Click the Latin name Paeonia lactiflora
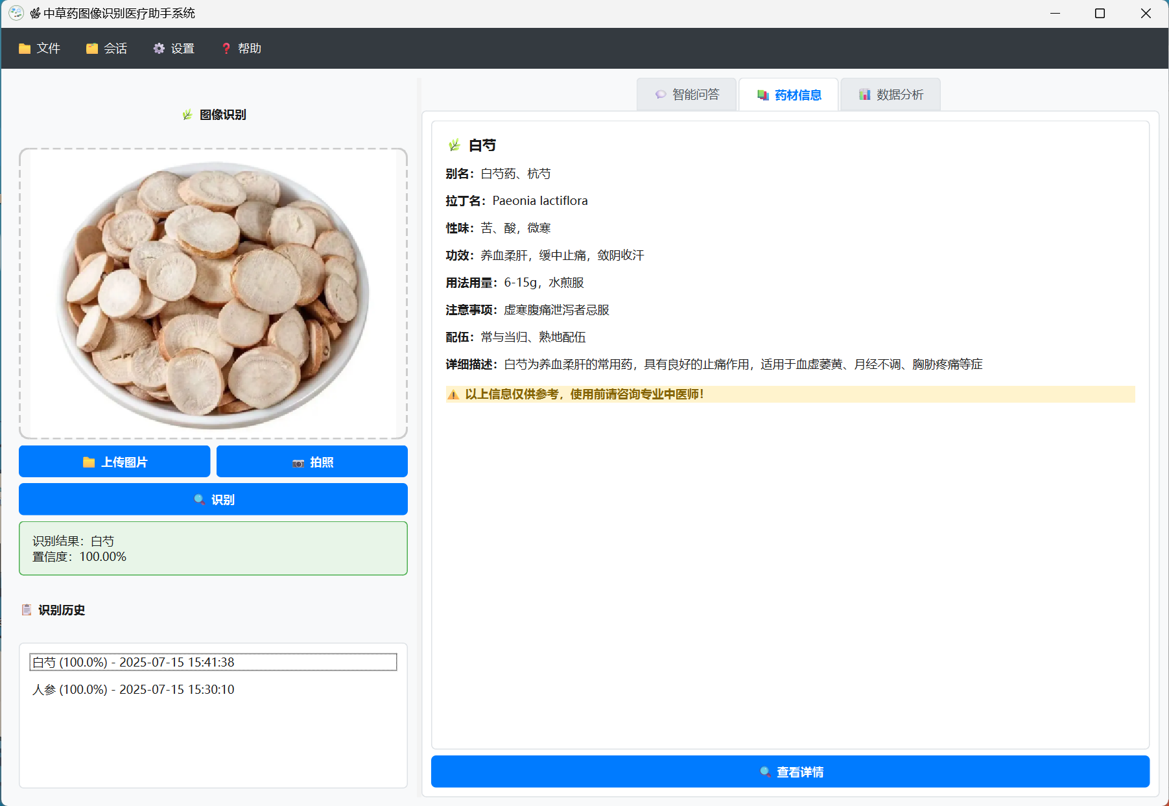 pos(540,201)
